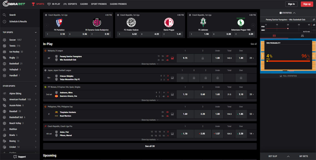
Task: Select the Boxing glove icon
Action: (x=4, y=141)
